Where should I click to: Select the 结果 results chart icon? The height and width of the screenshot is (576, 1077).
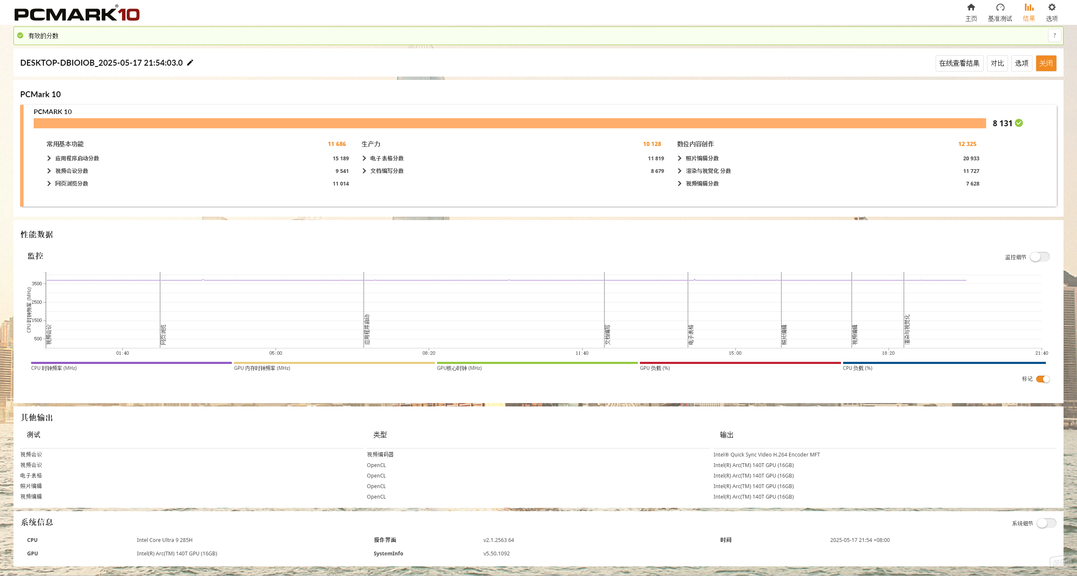click(1029, 8)
